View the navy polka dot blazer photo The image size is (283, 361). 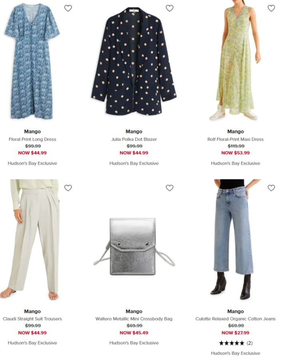[134, 62]
